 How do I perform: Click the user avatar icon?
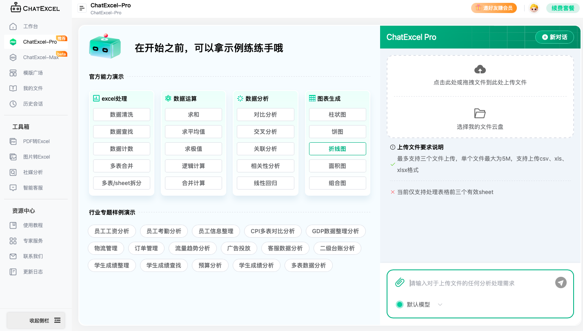pyautogui.click(x=534, y=8)
